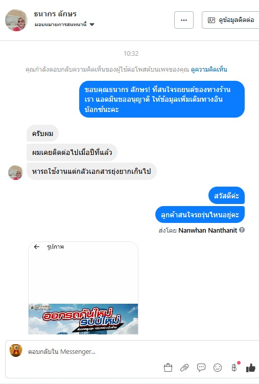The width and height of the screenshot is (259, 384).
Task: Open the shopping bag products icon
Action: [168, 367]
